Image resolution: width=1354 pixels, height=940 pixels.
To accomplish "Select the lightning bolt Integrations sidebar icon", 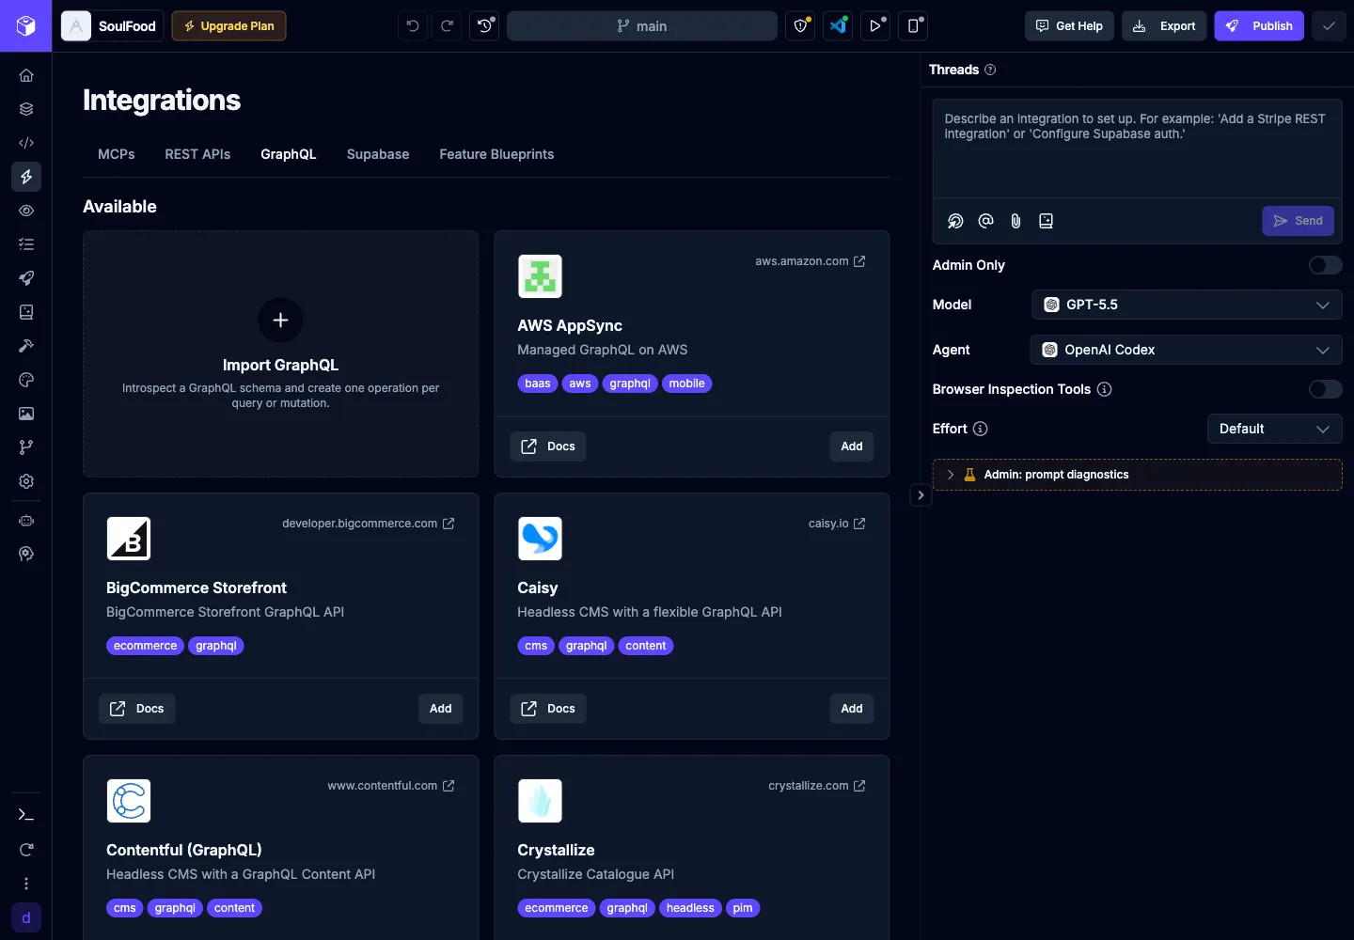I will coord(26,177).
